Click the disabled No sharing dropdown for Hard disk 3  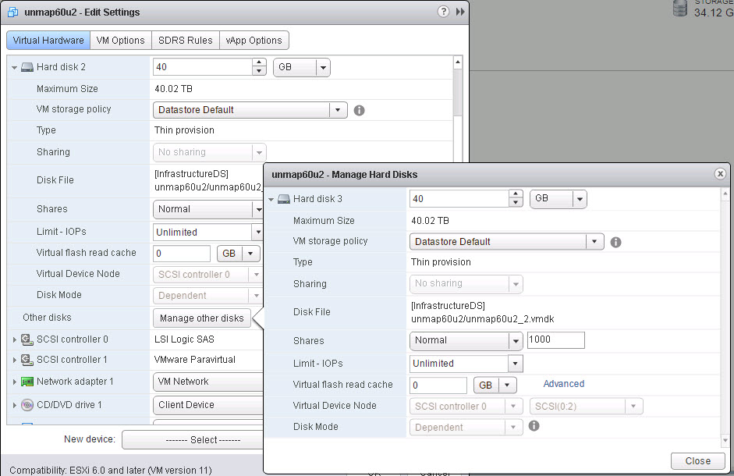(x=466, y=284)
